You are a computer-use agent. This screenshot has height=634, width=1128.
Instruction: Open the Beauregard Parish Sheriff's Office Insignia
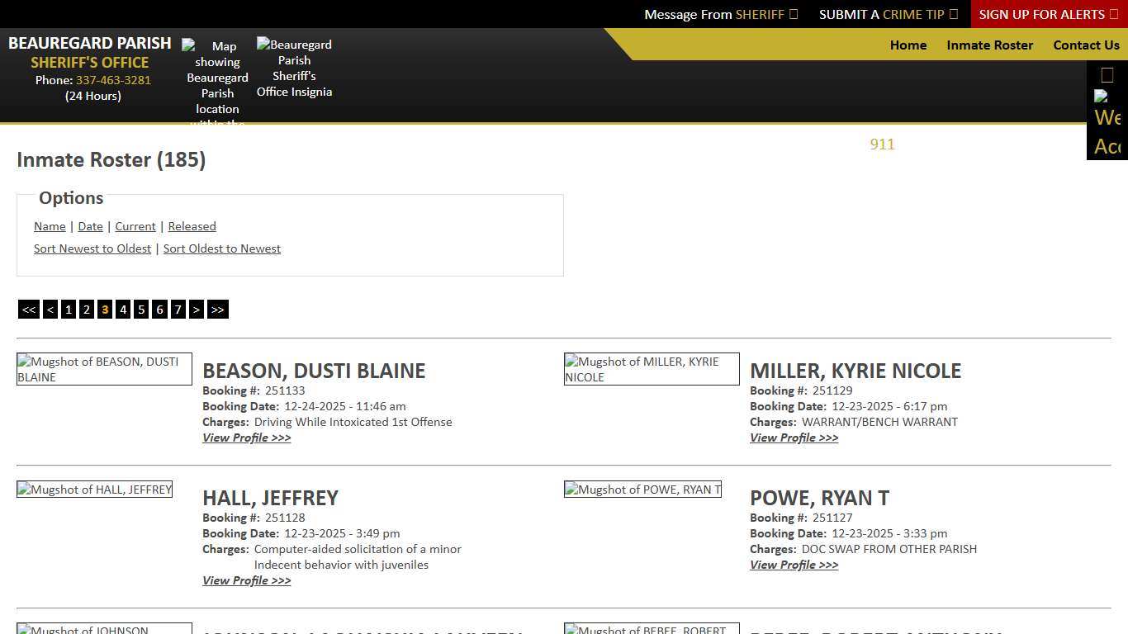[294, 68]
